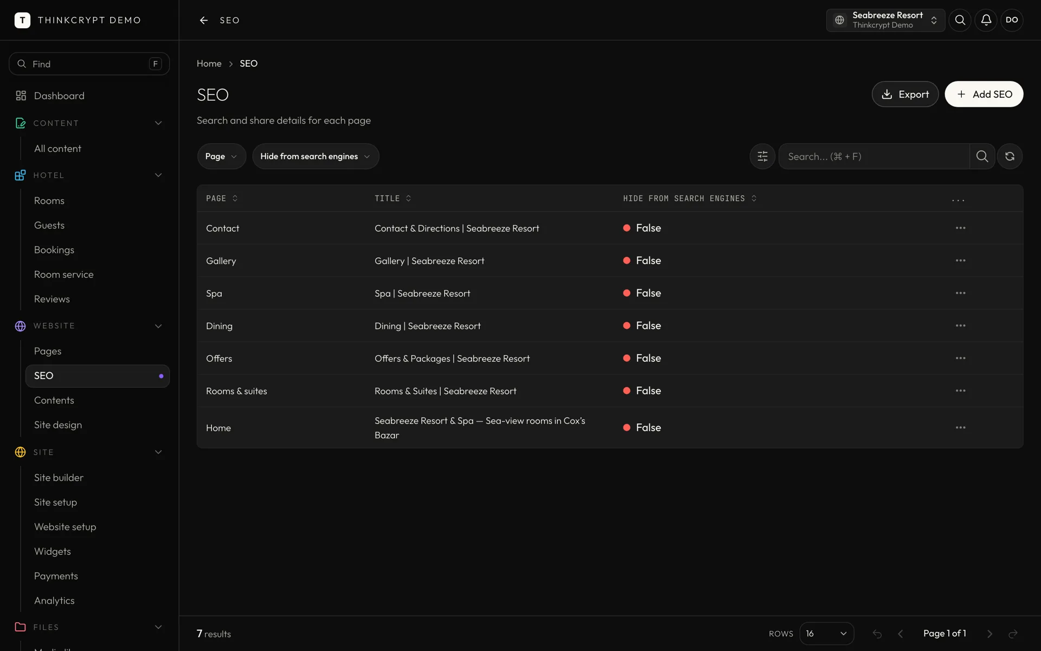The height and width of the screenshot is (651, 1041).
Task: Open row actions for Spa page
Action: point(960,293)
